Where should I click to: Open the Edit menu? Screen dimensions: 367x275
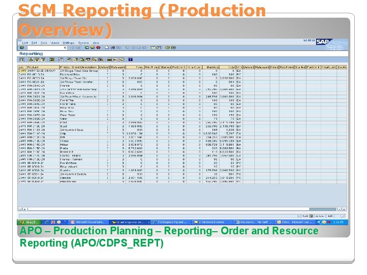point(34,43)
